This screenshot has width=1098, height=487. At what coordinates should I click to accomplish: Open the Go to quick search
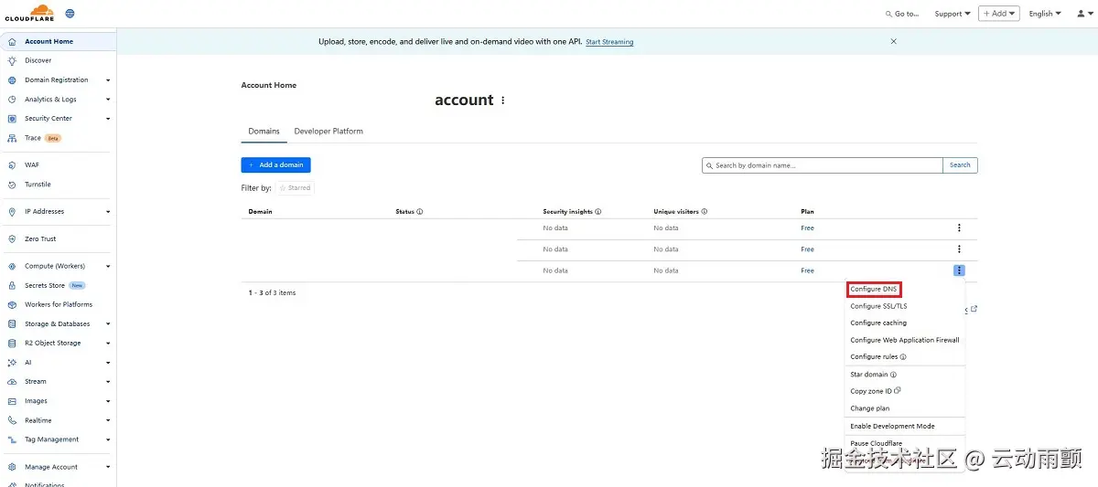tap(902, 14)
